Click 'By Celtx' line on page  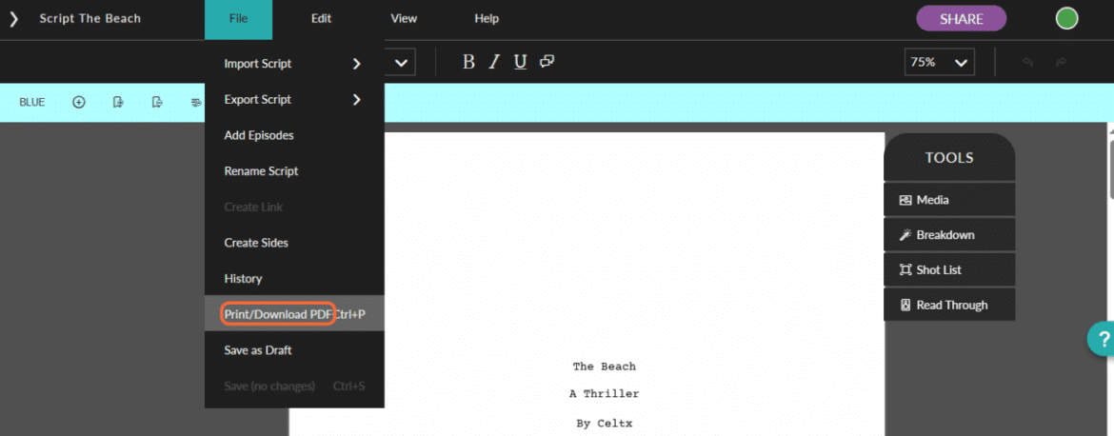[x=605, y=424]
